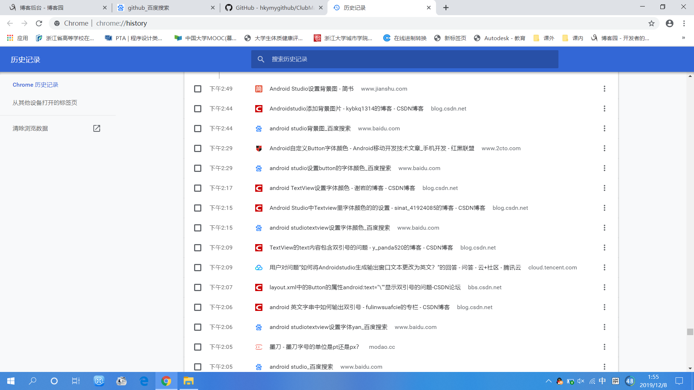Screen dimensions: 694x390
Task: Open Chrome profile account icon
Action: 669,23
